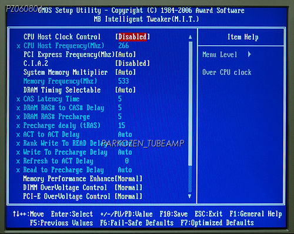Viewport: 294px width, 234px height.
Task: Open System Memory Multiplier Auto value
Action: pos(125,72)
